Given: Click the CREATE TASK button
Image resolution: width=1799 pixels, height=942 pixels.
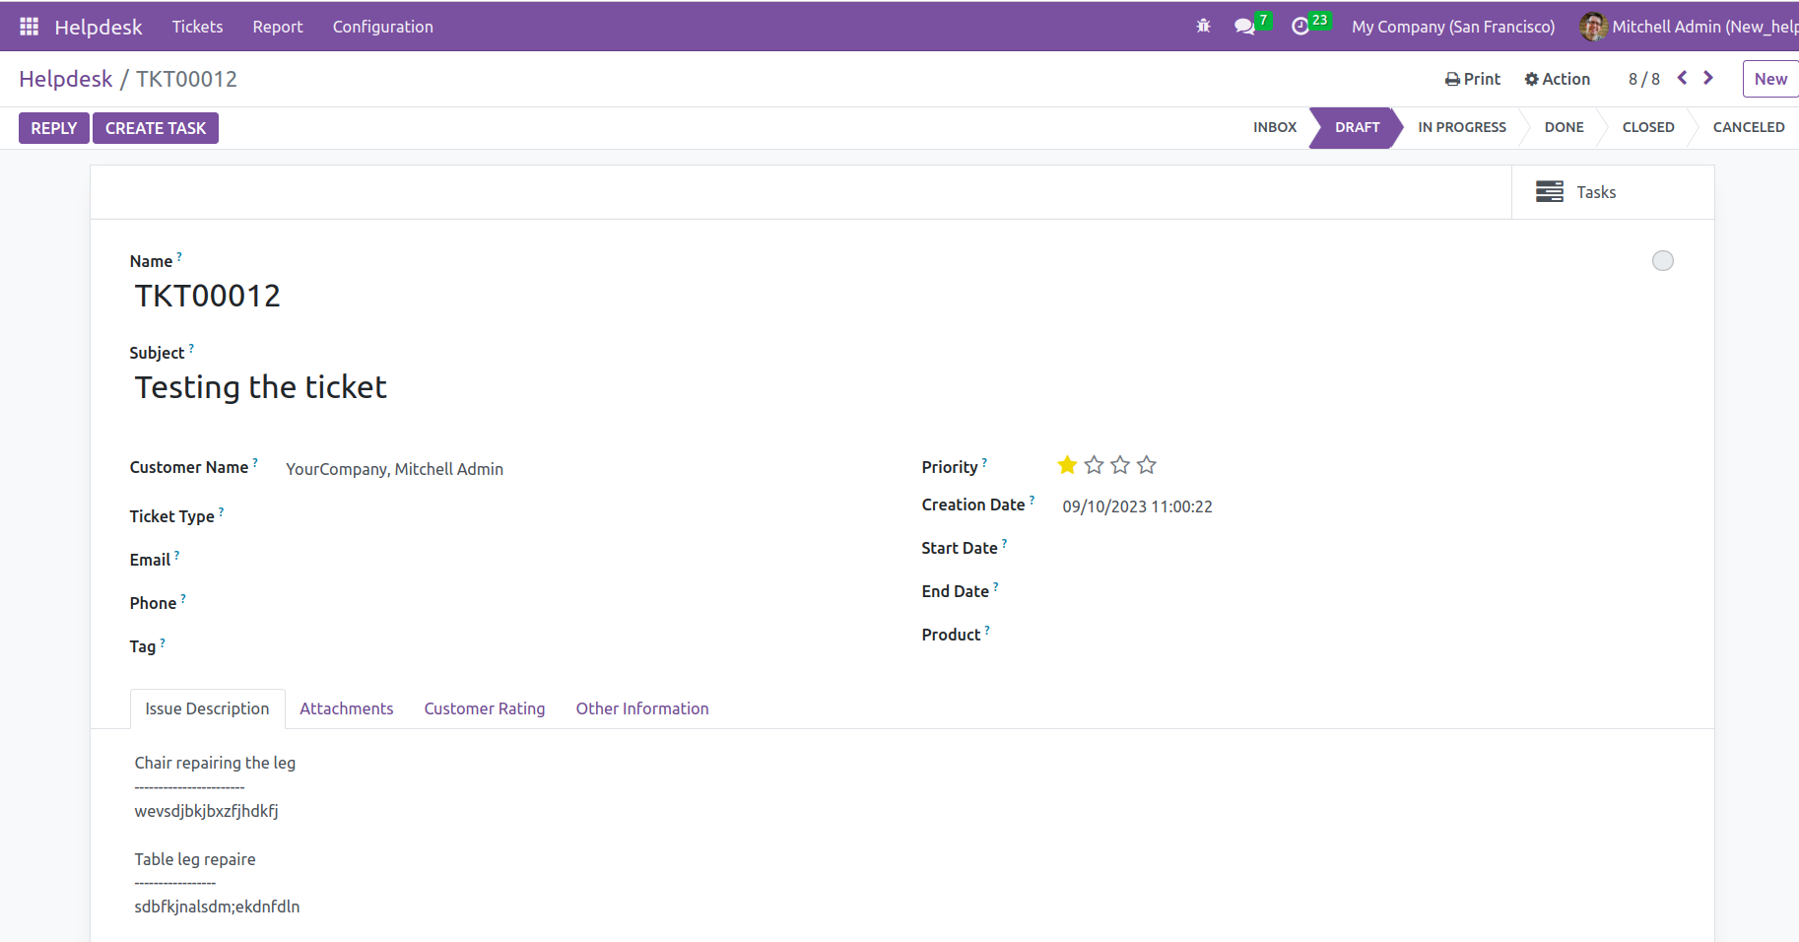Looking at the screenshot, I should point(156,128).
